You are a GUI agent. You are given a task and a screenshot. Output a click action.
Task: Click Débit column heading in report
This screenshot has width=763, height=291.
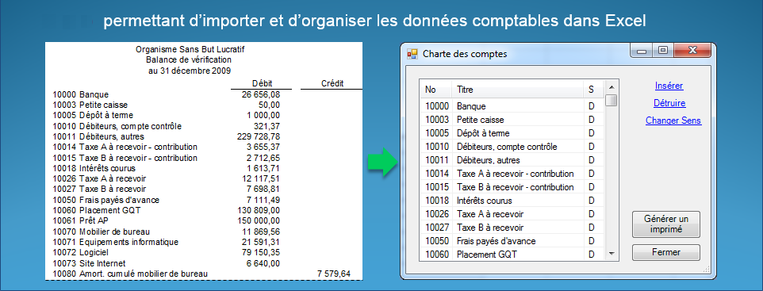point(263,83)
